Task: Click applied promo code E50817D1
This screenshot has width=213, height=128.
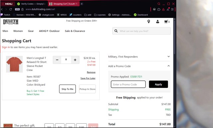Action: click(136, 77)
